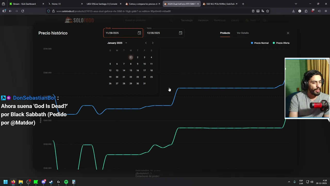The height and width of the screenshot is (186, 330).
Task: Switch to SSD M.2 PCIe NVMe tab
Action: (220, 4)
